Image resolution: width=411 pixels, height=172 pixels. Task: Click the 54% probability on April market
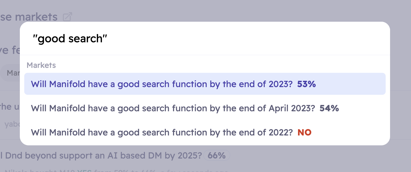point(329,108)
